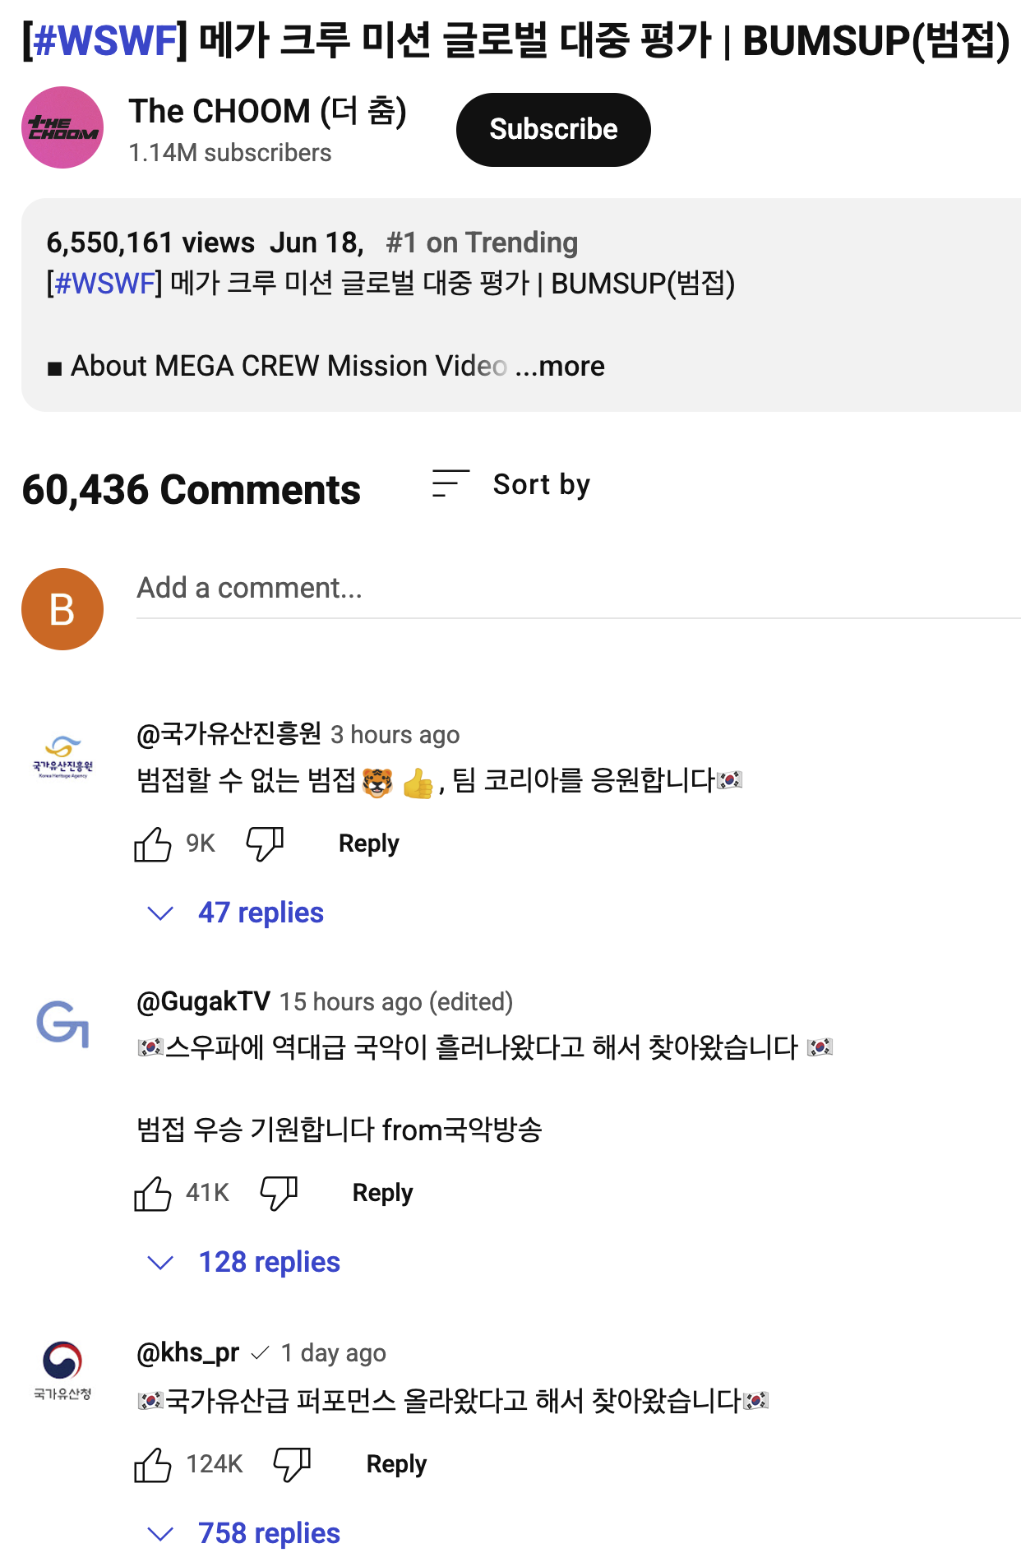
Task: Like the khs_pr comment
Action: click(153, 1464)
